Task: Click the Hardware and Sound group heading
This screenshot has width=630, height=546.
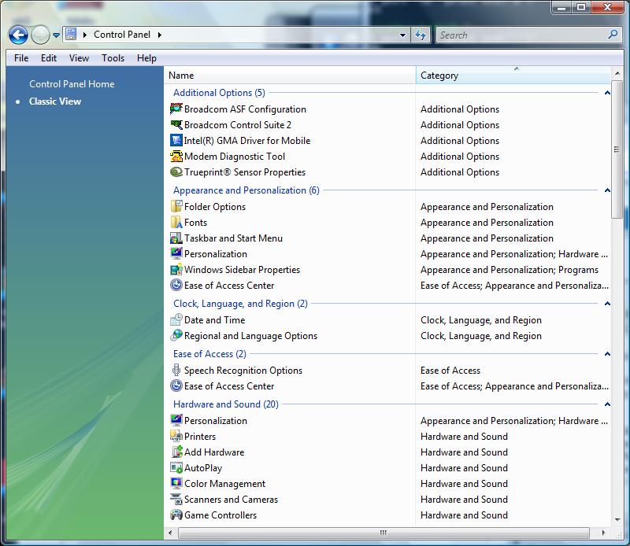Action: [226, 404]
